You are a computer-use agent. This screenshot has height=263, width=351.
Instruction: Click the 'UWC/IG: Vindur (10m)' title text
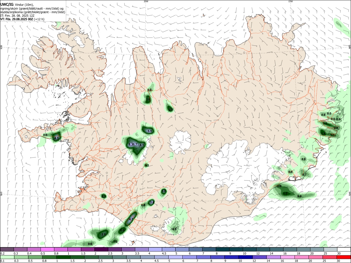(17, 4)
